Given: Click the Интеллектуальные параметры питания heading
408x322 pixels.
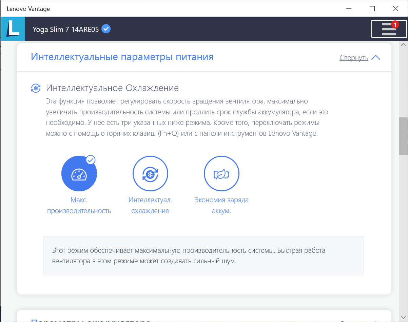Looking at the screenshot, I should point(122,57).
